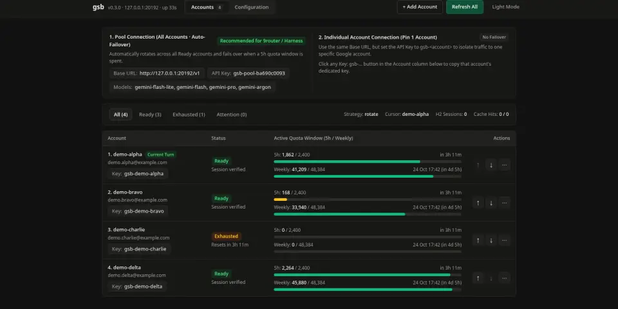618x309 pixels.
Task: Click the Active Quota Window column header
Action: [314, 138]
